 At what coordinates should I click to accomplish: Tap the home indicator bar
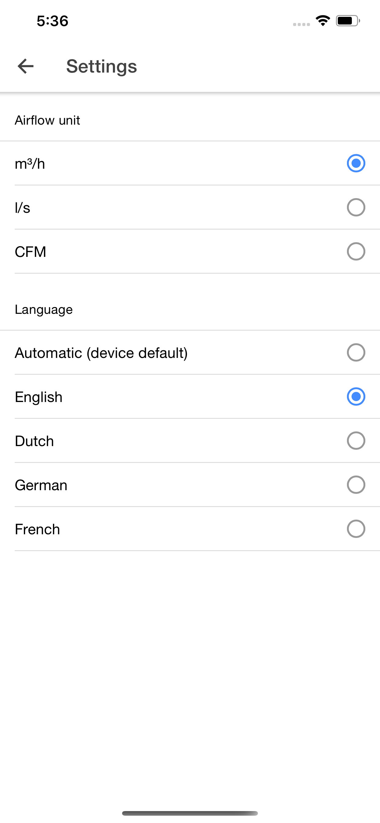point(190,813)
